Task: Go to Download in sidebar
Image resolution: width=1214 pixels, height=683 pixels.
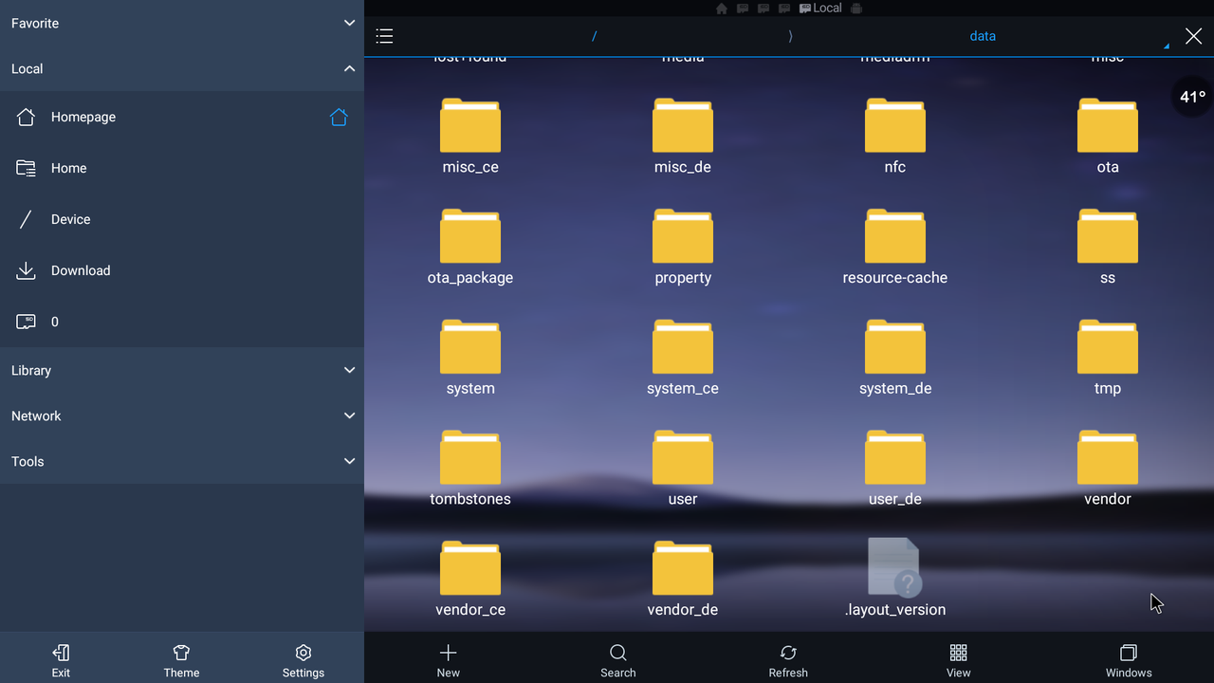Action: coord(182,270)
